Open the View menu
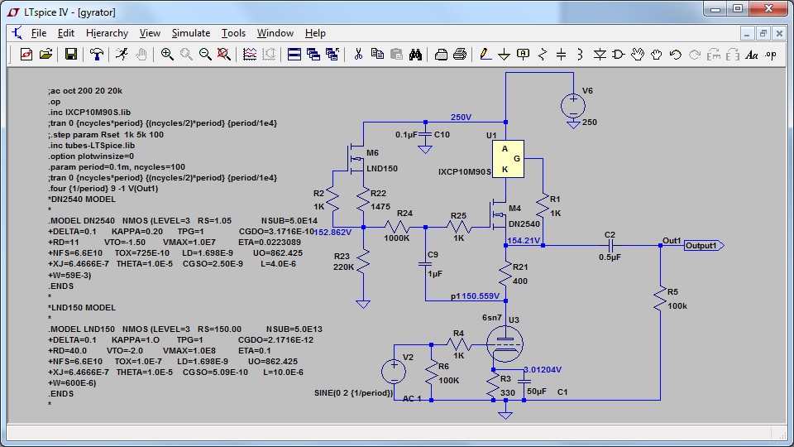Viewport: 794px width, 447px height. pos(150,33)
